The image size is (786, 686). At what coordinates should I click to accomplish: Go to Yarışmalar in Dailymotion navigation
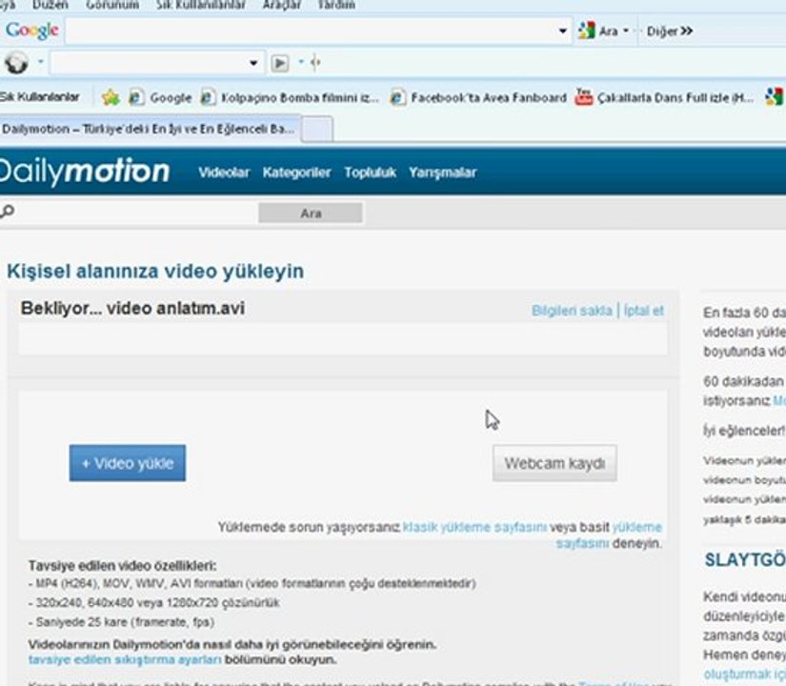pyautogui.click(x=443, y=172)
